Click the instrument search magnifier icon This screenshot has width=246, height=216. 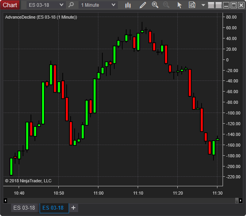pyautogui.click(x=71, y=5)
